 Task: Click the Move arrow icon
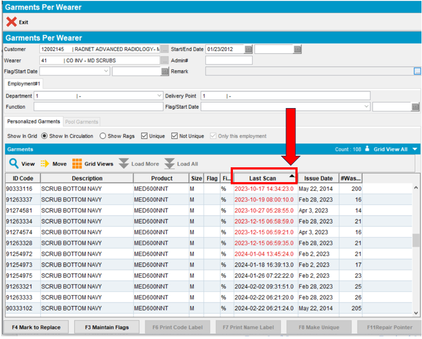pyautogui.click(x=45, y=163)
